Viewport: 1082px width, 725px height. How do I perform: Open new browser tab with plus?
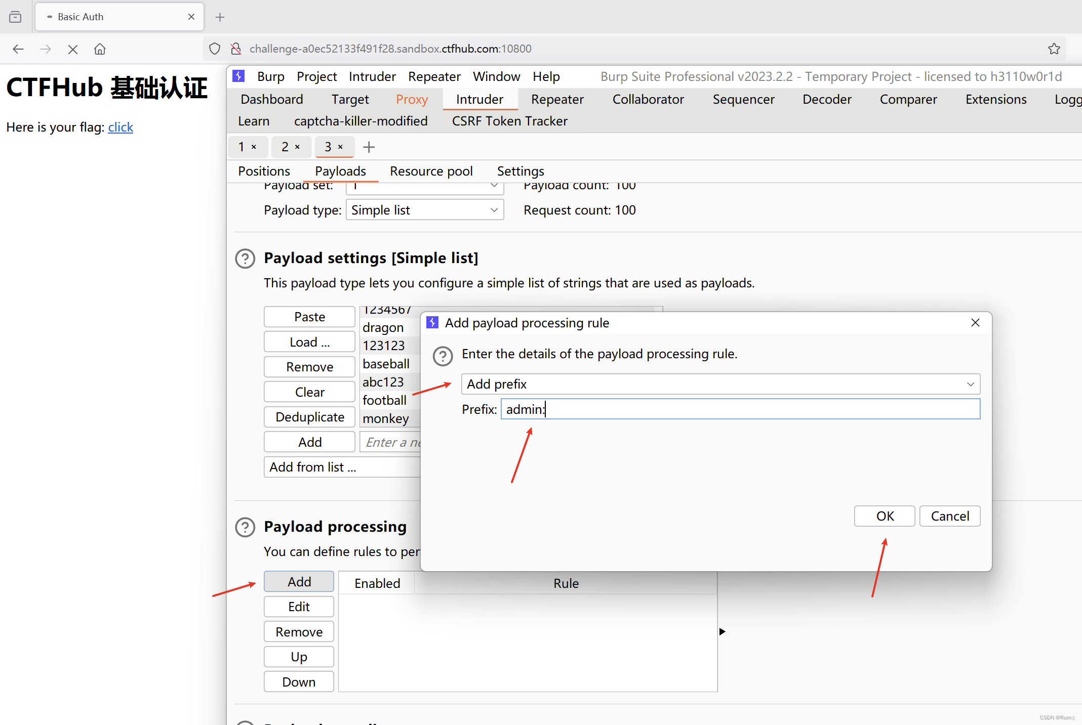pyautogui.click(x=220, y=17)
